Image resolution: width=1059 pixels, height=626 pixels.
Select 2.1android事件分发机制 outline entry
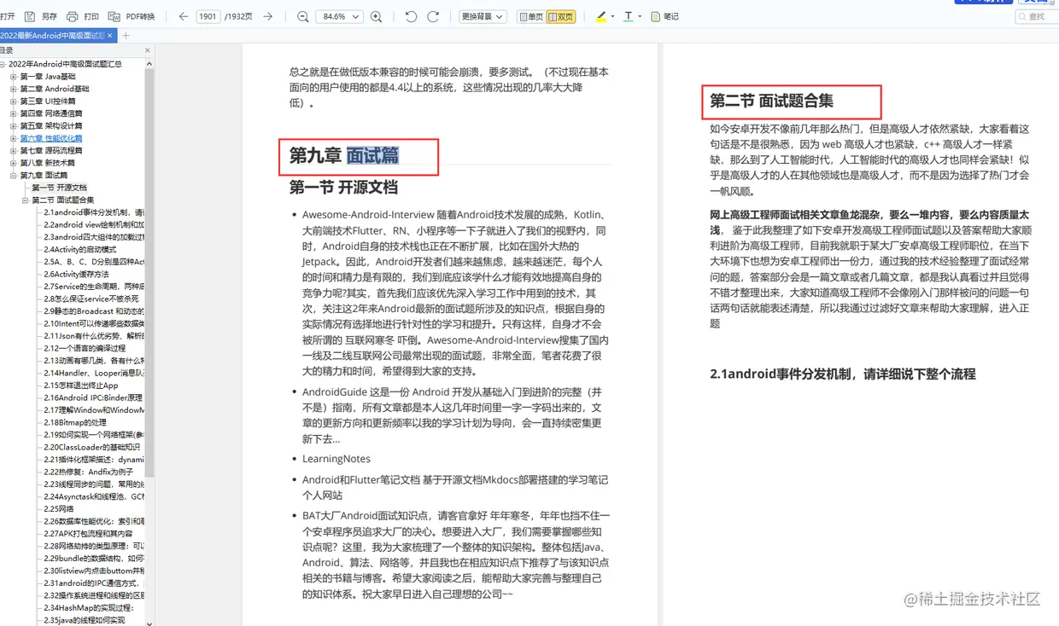pyautogui.click(x=94, y=212)
